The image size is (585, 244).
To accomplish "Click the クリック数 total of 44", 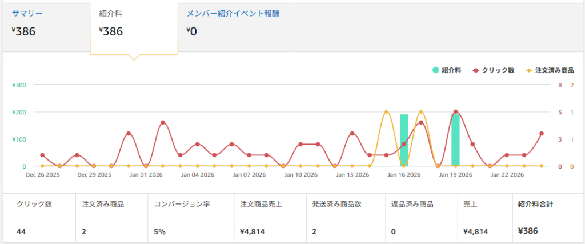I will [x=22, y=231].
